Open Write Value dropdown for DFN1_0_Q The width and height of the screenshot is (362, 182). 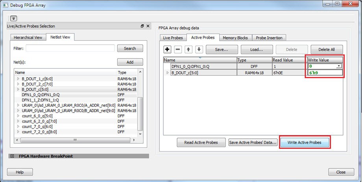pos(338,66)
